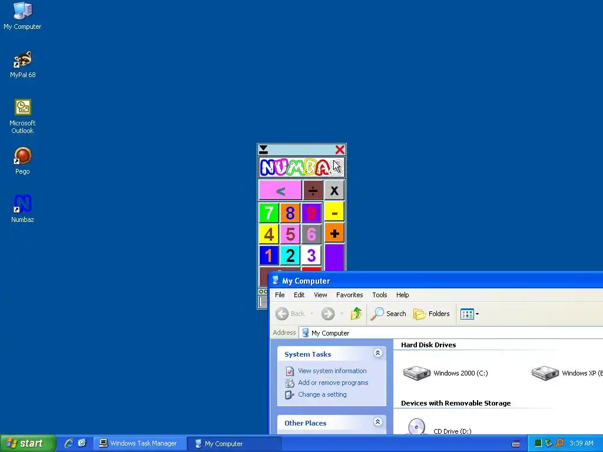The image size is (603, 452).
Task: Click the pink 5 key in Numbaz
Action: click(x=290, y=234)
